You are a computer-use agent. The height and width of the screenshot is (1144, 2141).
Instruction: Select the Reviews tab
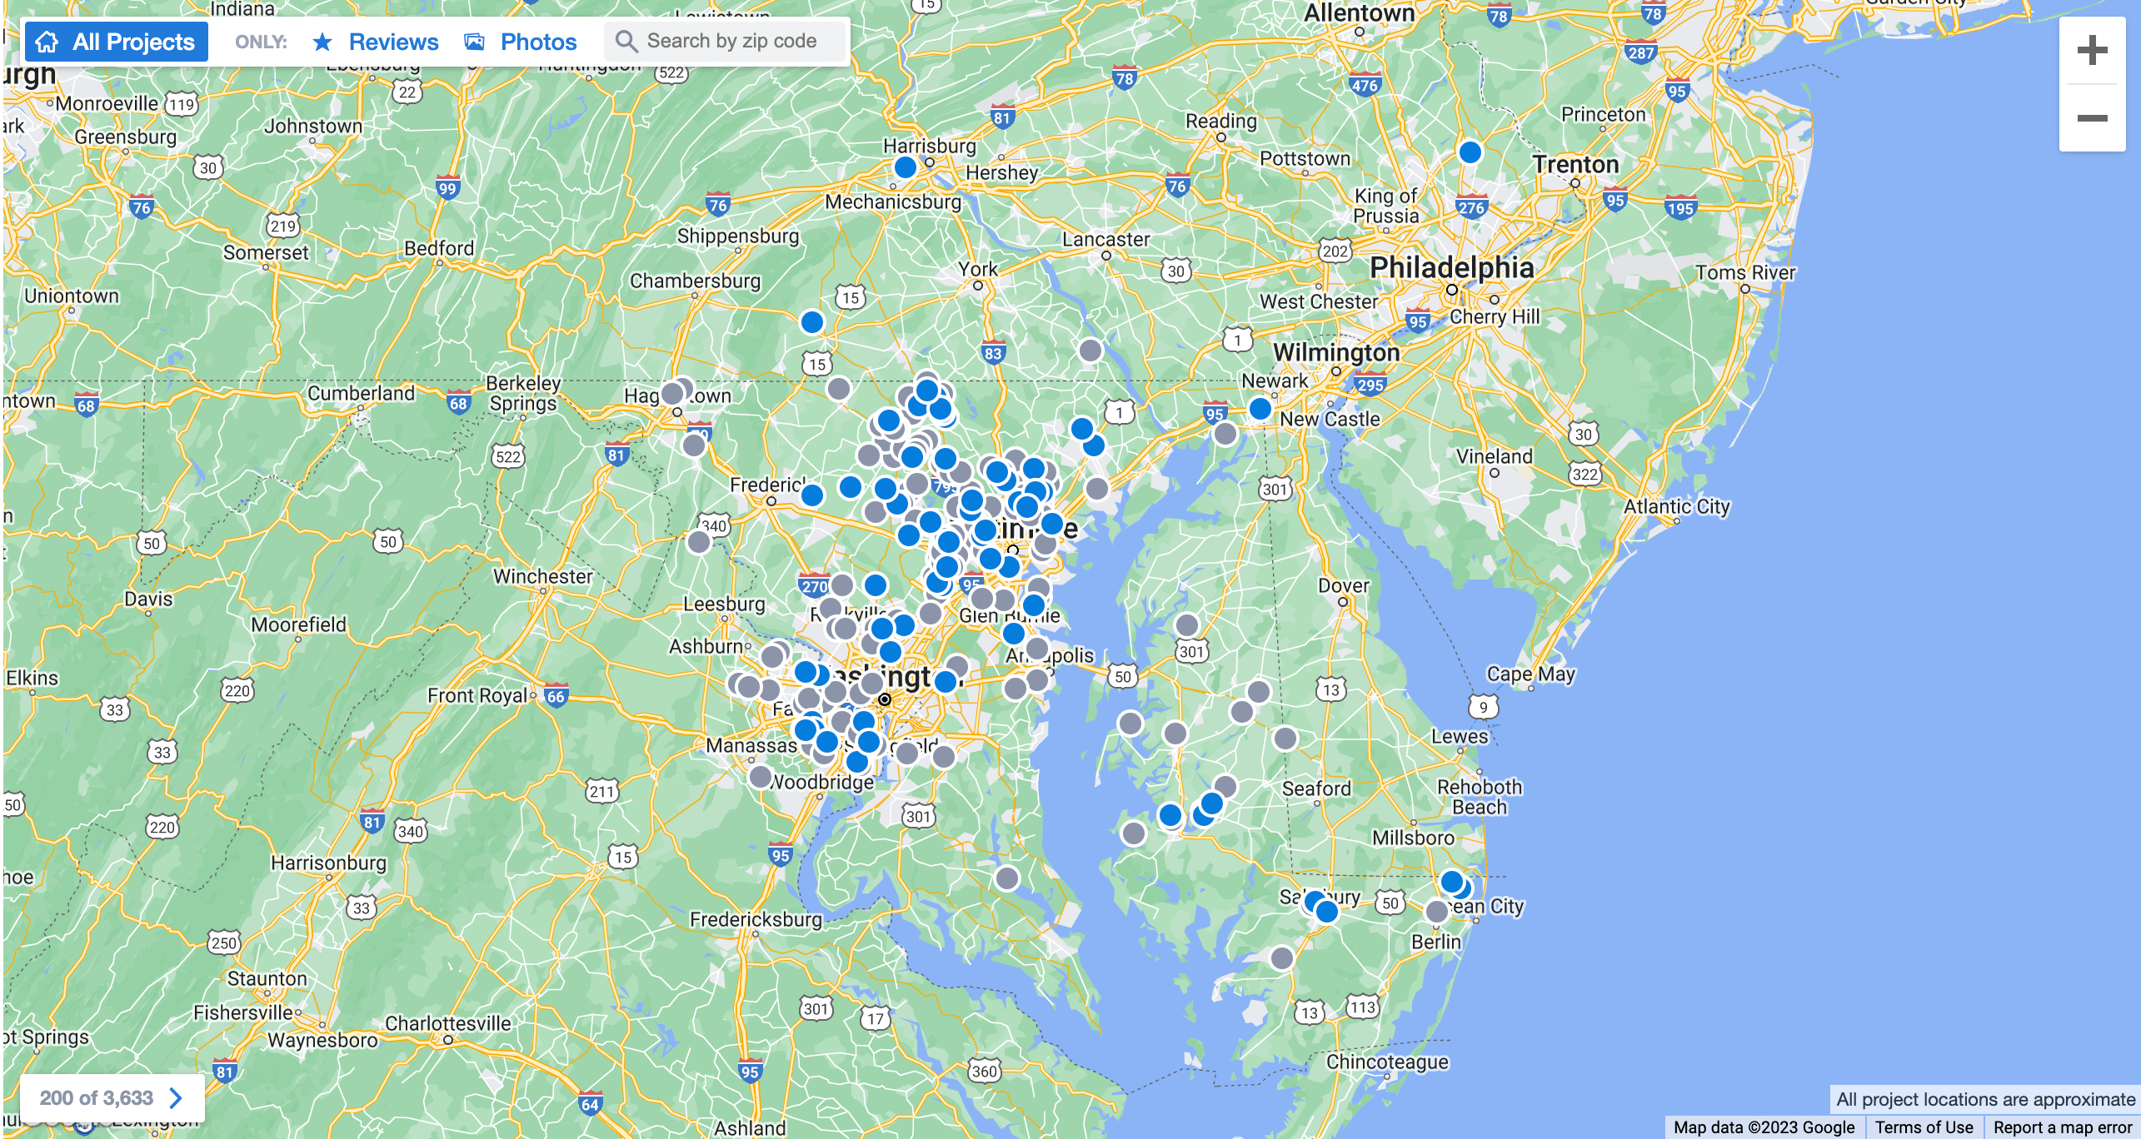377,41
